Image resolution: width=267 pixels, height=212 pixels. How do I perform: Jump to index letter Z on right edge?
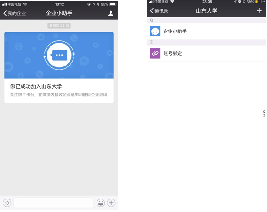(x=264, y=116)
